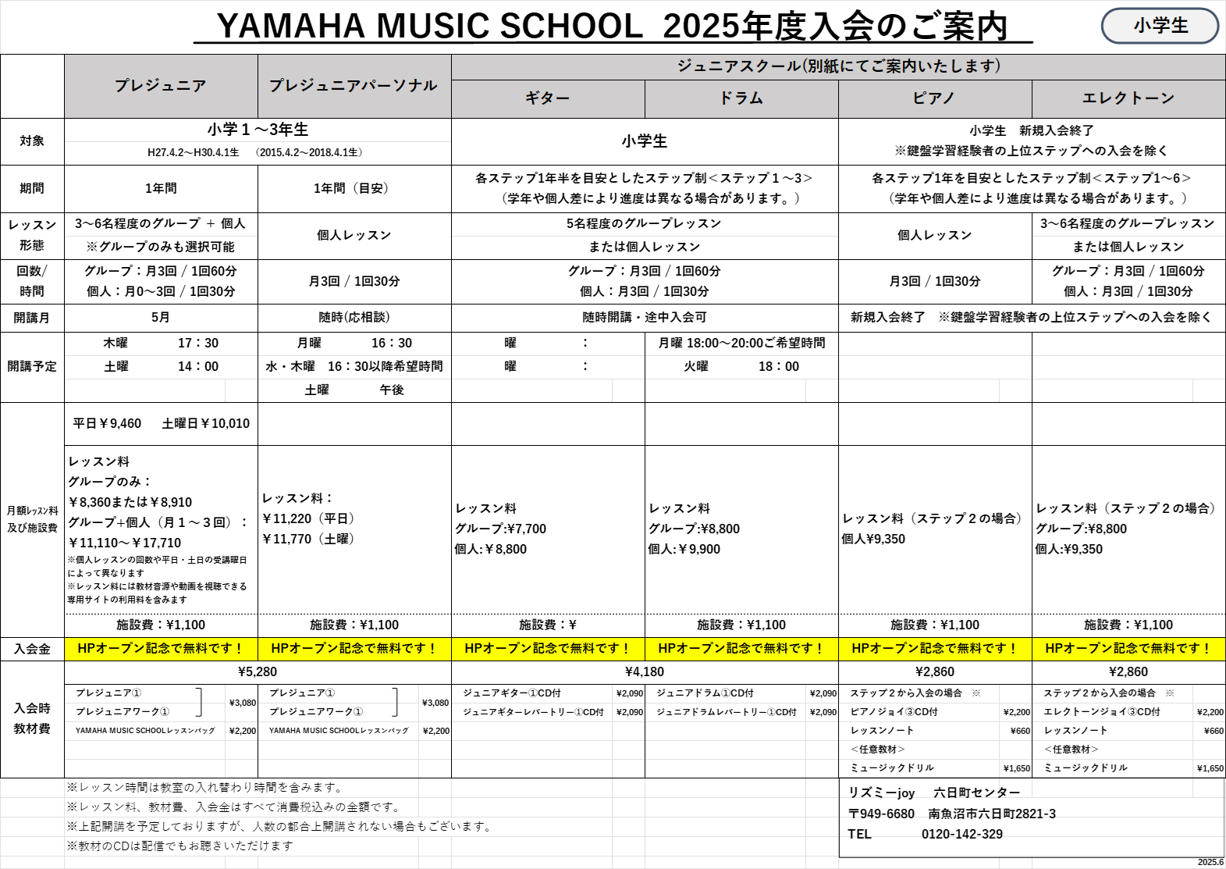Viewport: 1226px width, 869px height.
Task: Select the プレジュニアパーソナル column header
Action: (x=354, y=86)
